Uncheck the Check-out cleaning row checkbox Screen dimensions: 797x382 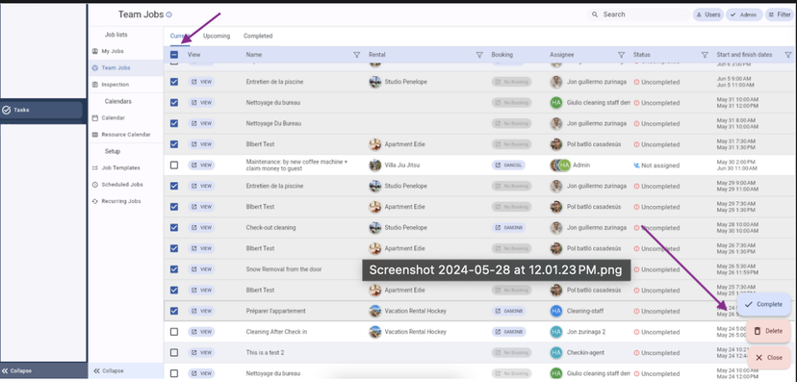coord(174,228)
